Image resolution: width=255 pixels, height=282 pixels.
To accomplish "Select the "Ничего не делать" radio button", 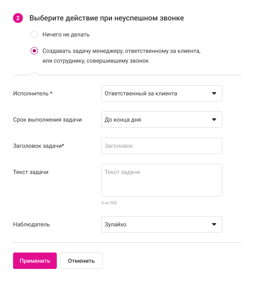I will [x=34, y=34].
